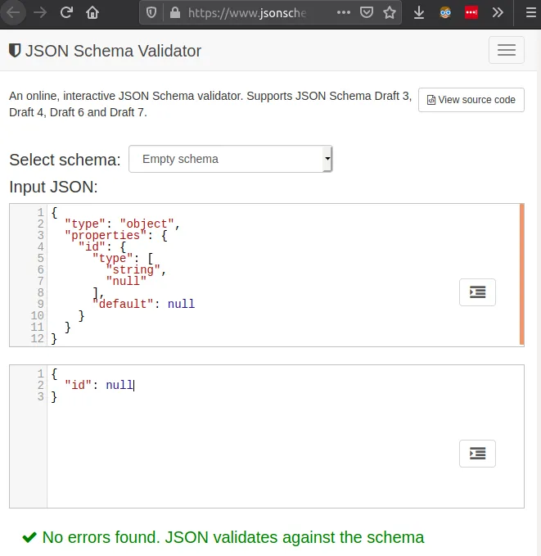541x556 pixels.
Task: Click line number 12 in schema editor
Action: (x=37, y=338)
